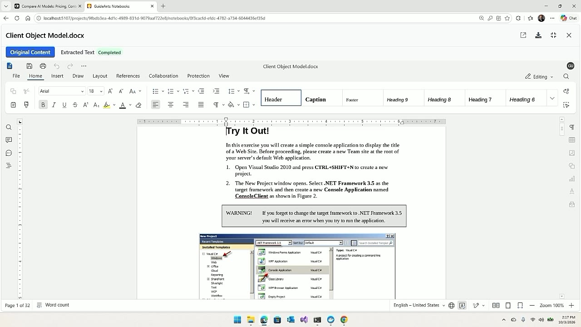Viewport: 581px width, 327px height.
Task: Click the yellow highlight color button
Action: pos(107,105)
